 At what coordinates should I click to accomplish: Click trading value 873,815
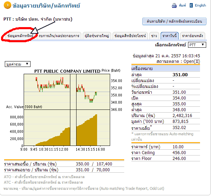coord(180,122)
